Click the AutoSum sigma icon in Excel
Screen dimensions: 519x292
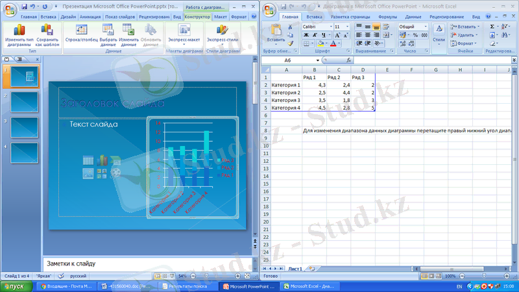(x=493, y=27)
